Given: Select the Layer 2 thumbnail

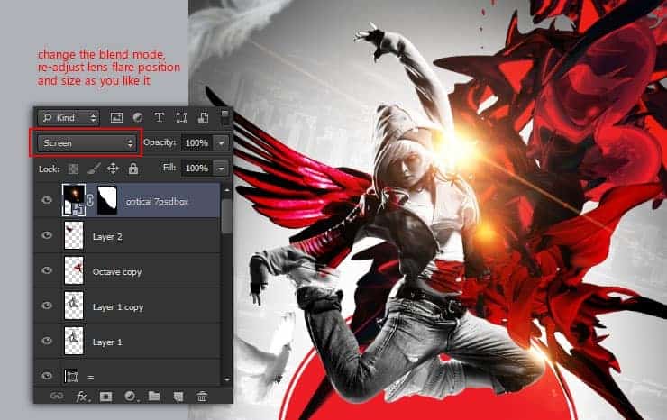Looking at the screenshot, I should pos(74,235).
